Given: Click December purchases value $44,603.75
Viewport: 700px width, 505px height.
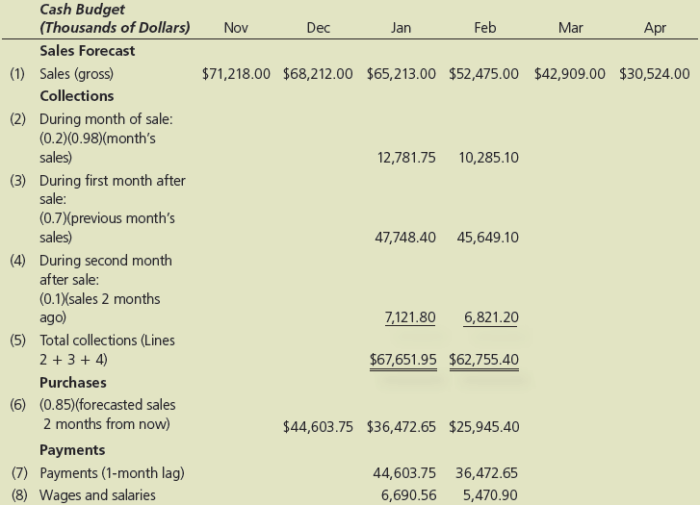Looking at the screenshot, I should (x=318, y=427).
